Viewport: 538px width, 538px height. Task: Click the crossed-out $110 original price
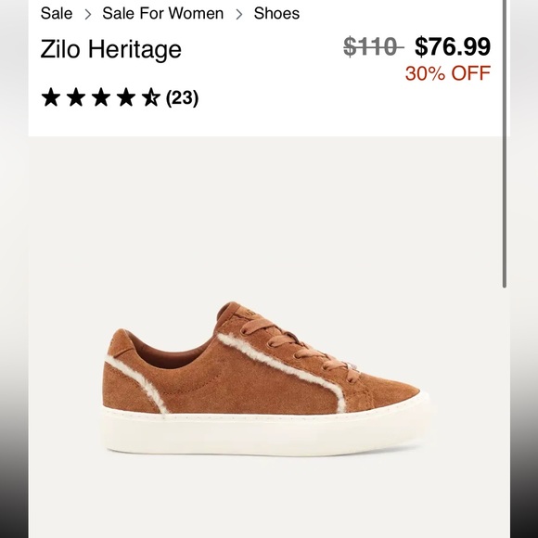coord(373,46)
